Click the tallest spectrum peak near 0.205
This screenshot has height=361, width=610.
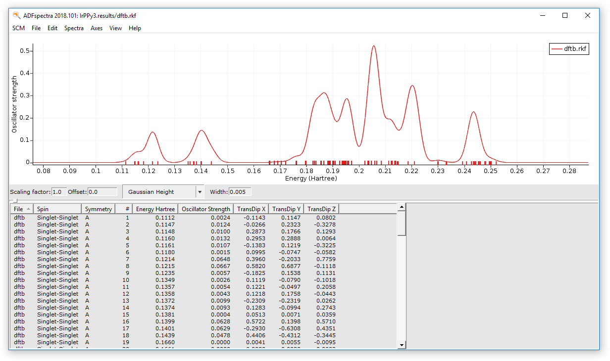point(374,46)
